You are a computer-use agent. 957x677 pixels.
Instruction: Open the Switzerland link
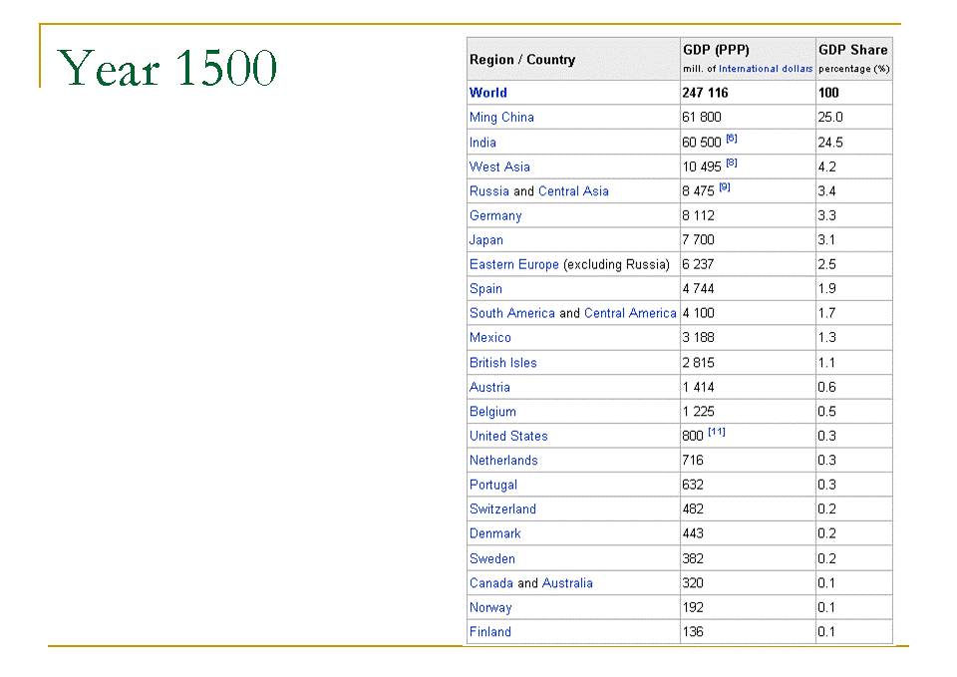coord(502,509)
